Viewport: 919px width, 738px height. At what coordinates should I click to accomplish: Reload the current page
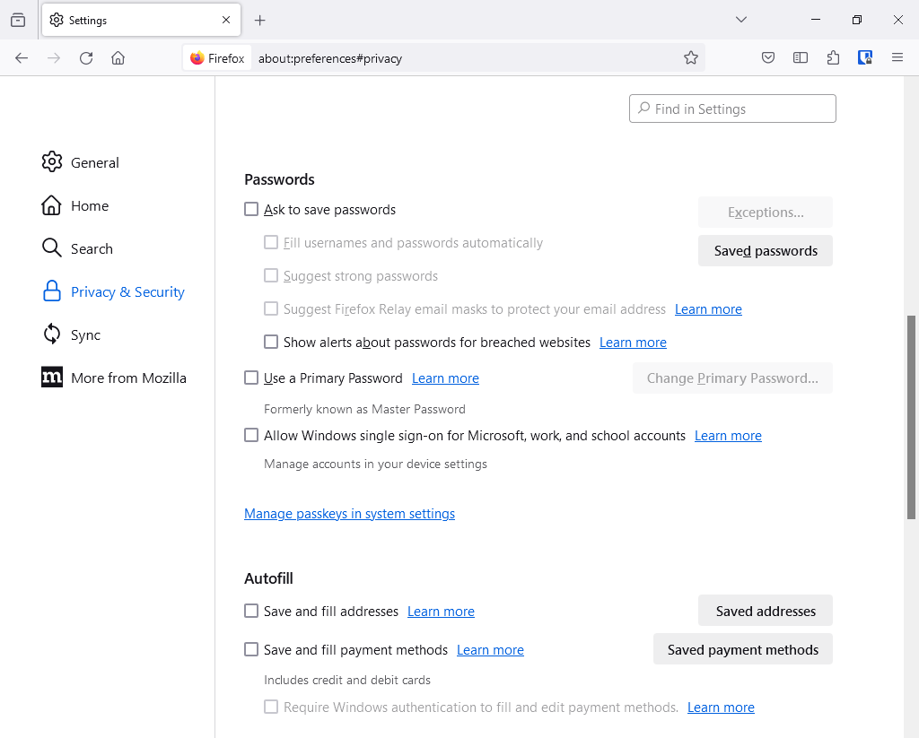tap(86, 58)
